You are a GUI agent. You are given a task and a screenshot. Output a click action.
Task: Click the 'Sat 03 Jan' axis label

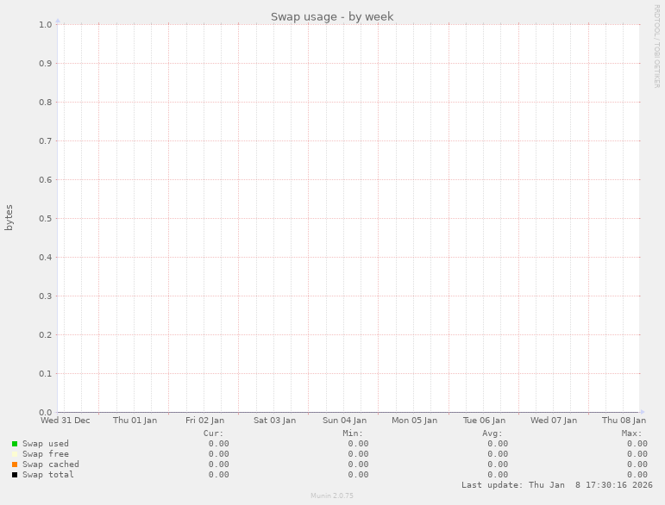point(275,421)
